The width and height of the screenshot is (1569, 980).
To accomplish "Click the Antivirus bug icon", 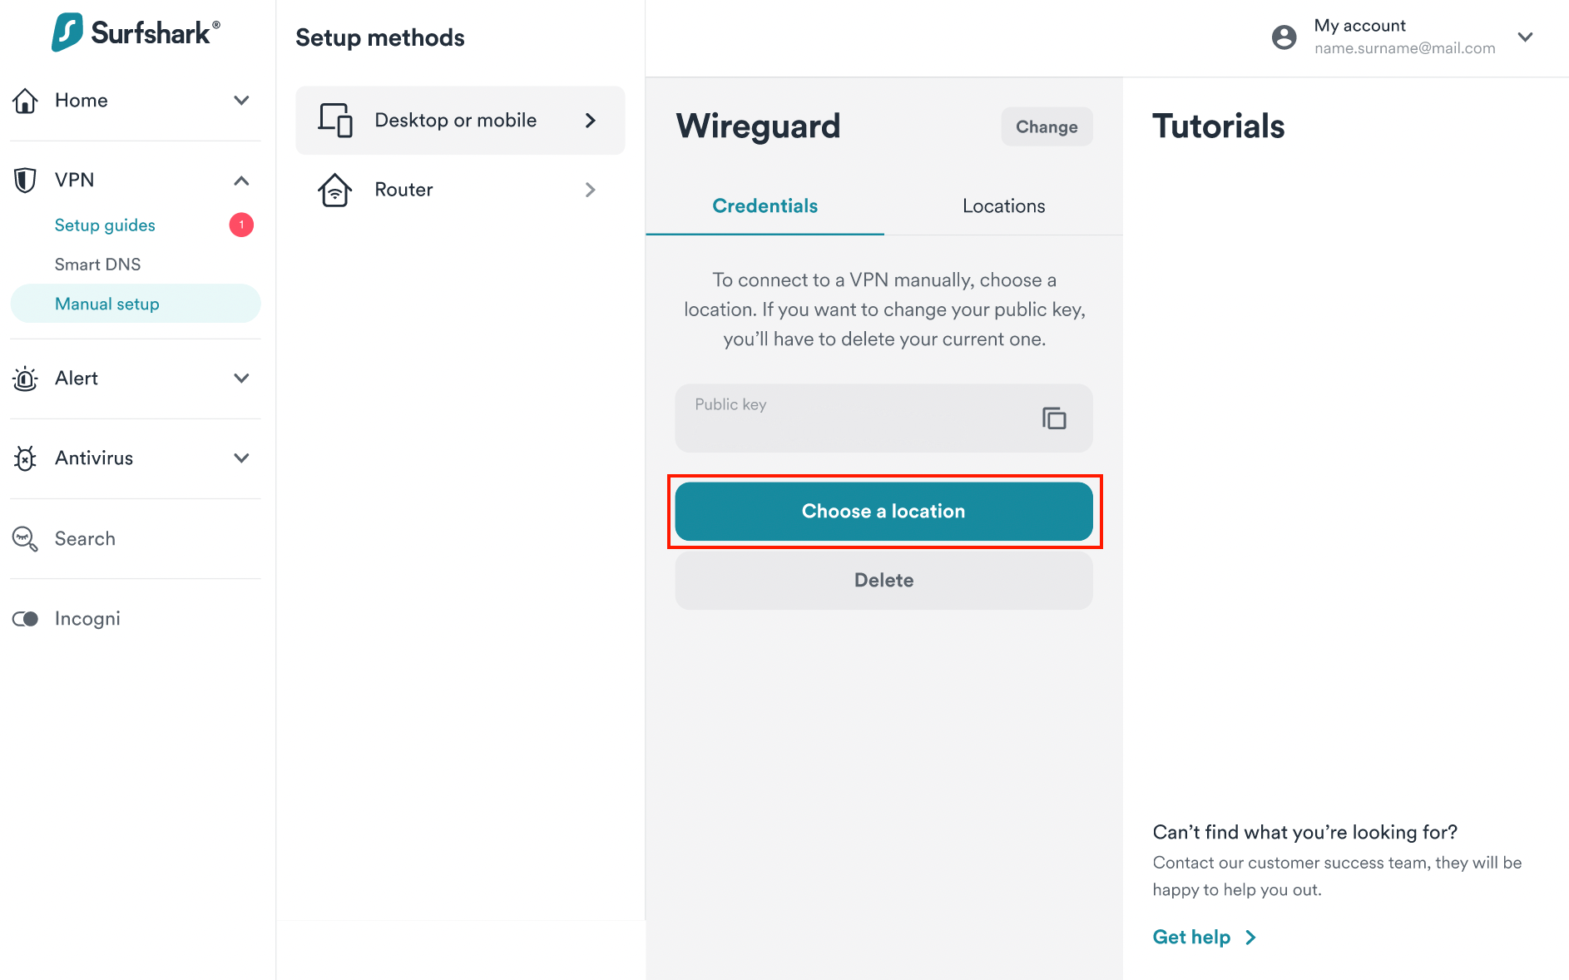I will [25, 458].
